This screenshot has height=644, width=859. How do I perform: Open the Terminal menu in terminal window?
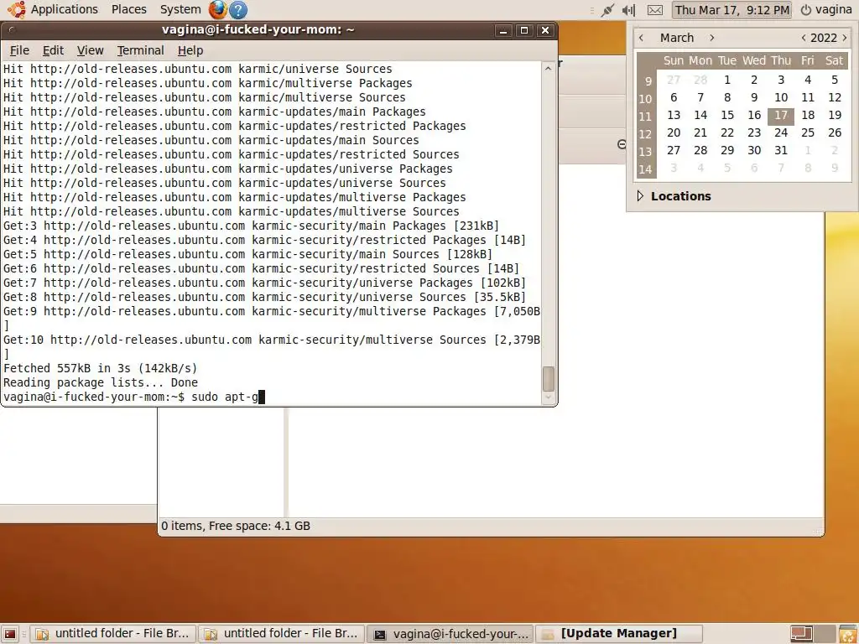tap(140, 50)
